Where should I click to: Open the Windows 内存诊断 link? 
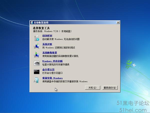click(x=52, y=61)
